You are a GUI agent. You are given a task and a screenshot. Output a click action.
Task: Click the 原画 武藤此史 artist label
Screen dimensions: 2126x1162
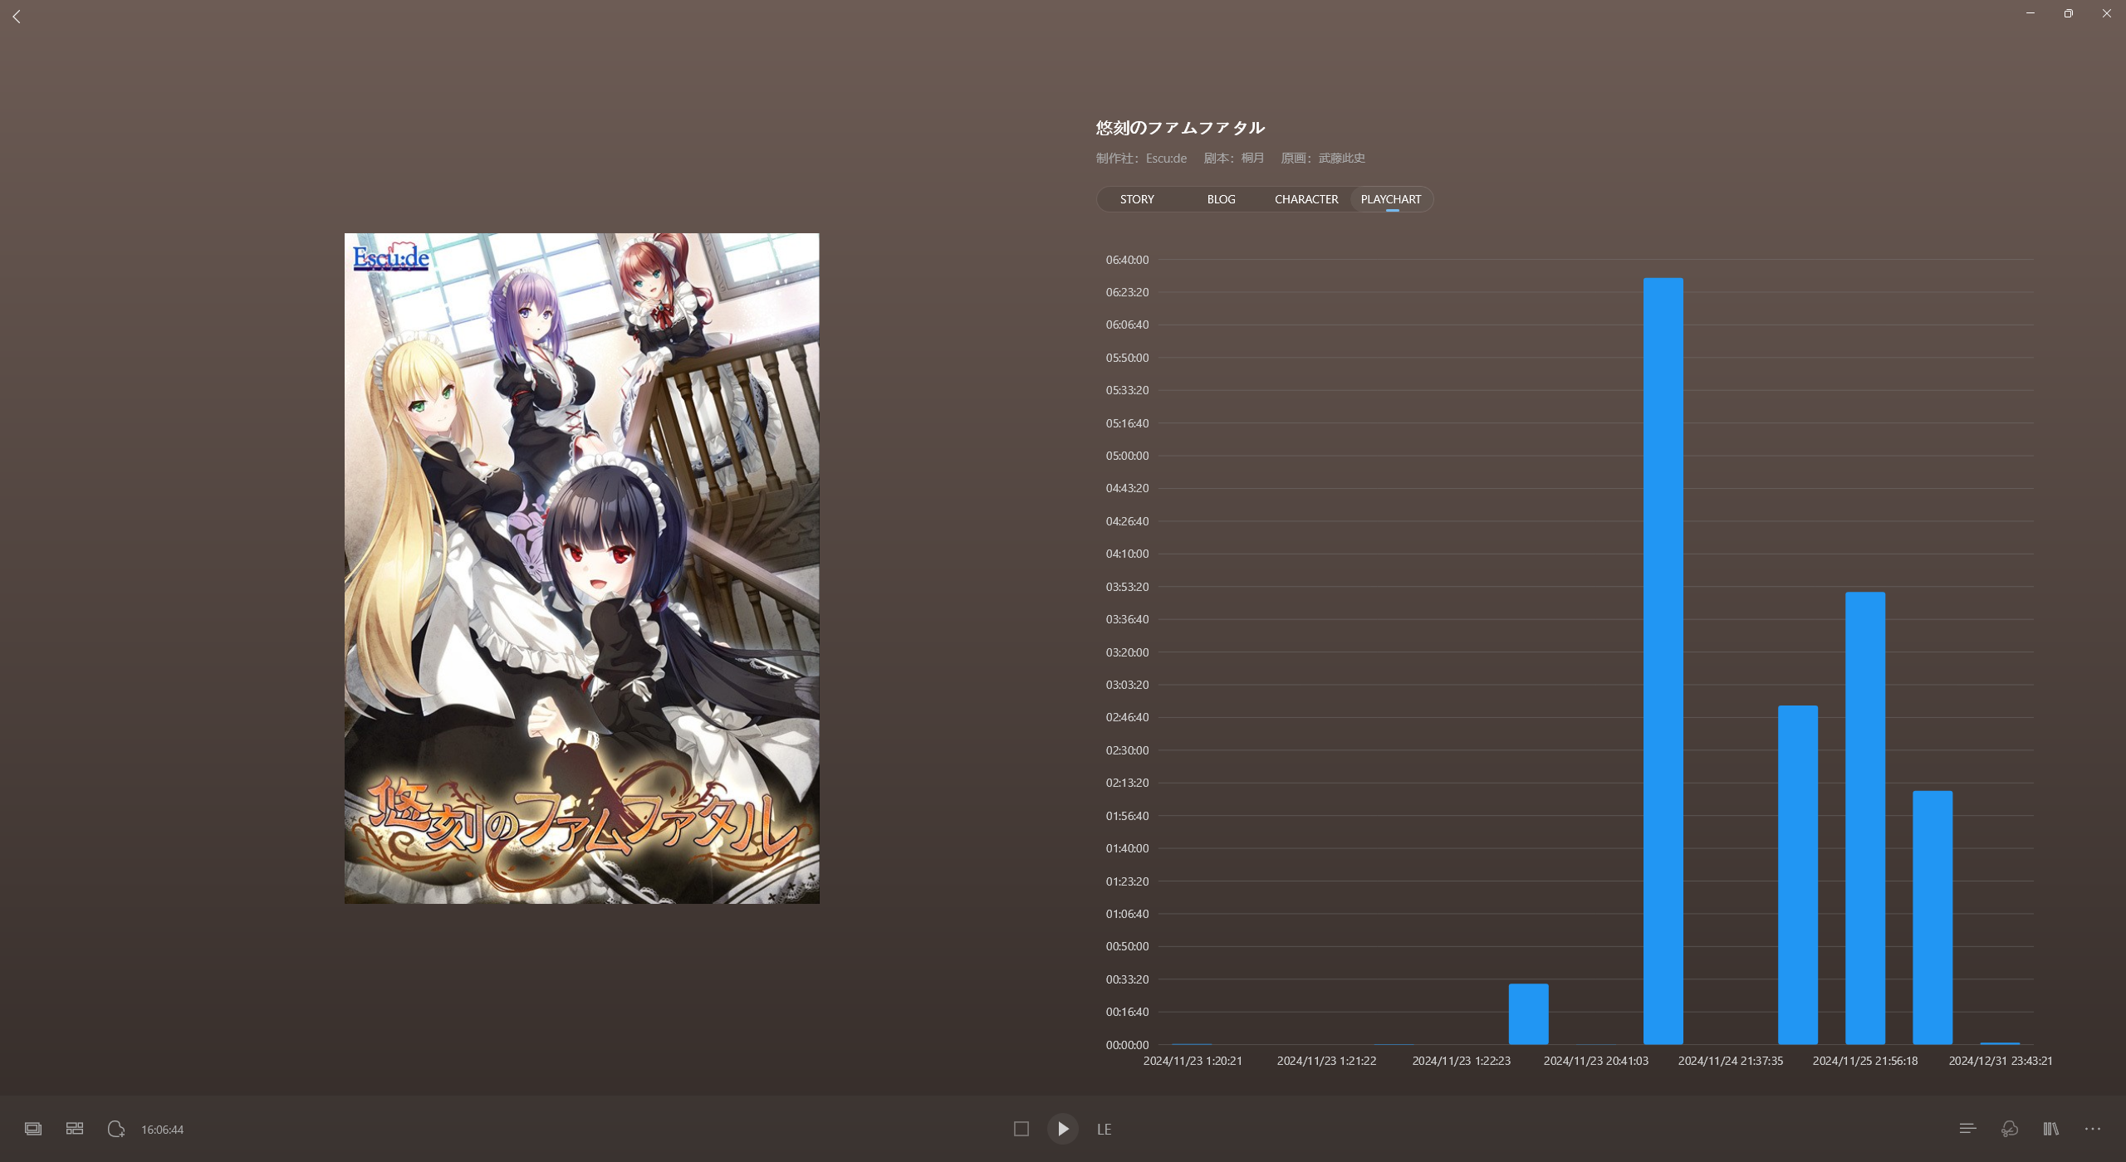(1323, 158)
